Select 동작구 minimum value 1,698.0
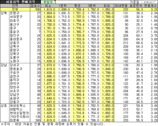This screenshot has height=126, width=158. click(49, 80)
